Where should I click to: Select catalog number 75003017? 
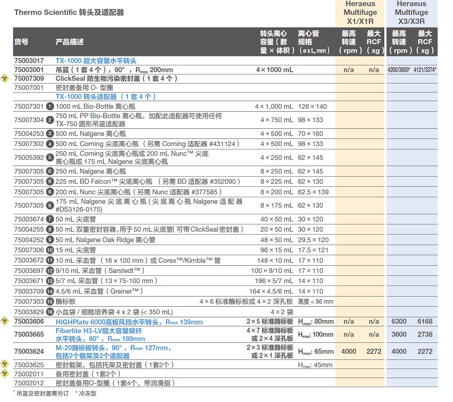click(x=29, y=61)
